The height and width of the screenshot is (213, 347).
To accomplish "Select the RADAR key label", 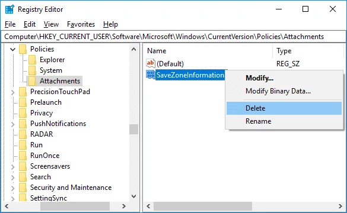I will [42, 134].
